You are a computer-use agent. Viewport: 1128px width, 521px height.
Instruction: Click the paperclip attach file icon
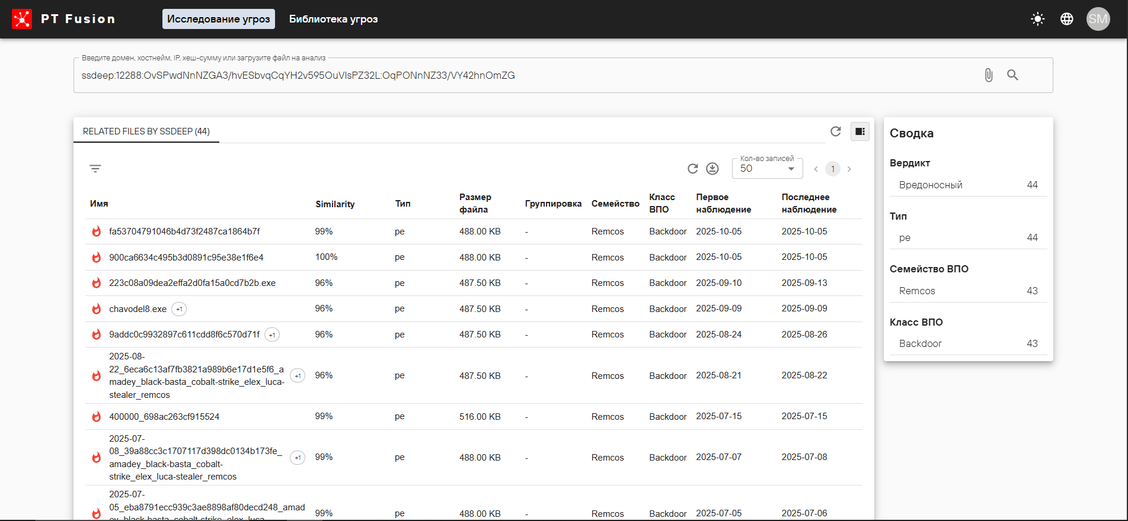(988, 75)
